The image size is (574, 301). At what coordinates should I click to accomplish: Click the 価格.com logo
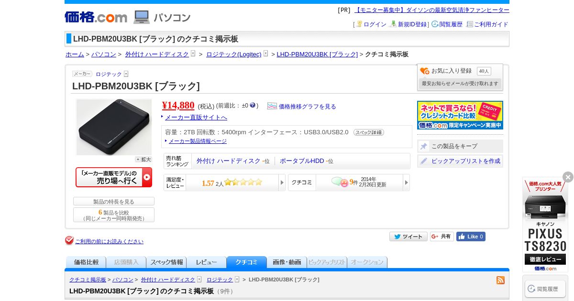[x=96, y=17]
